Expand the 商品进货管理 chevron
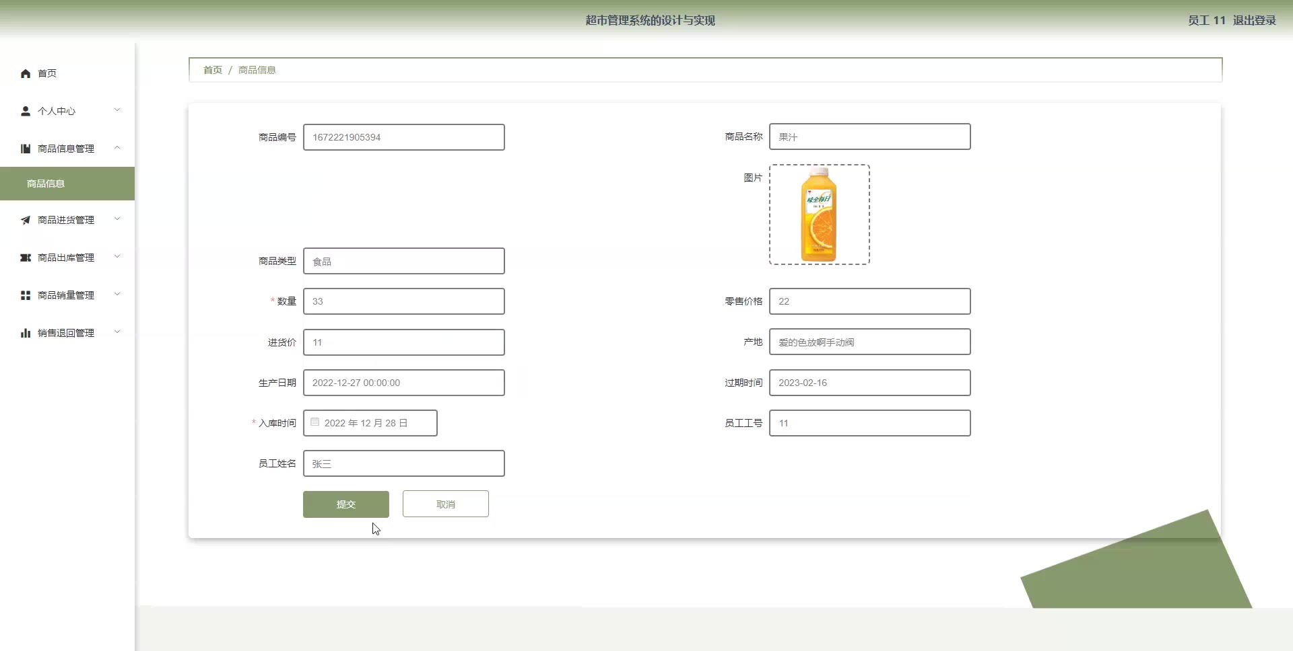This screenshot has width=1293, height=651. point(117,219)
